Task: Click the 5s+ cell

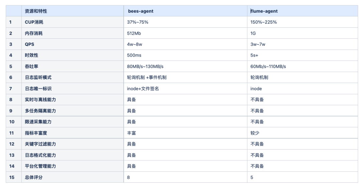Action: pos(255,55)
